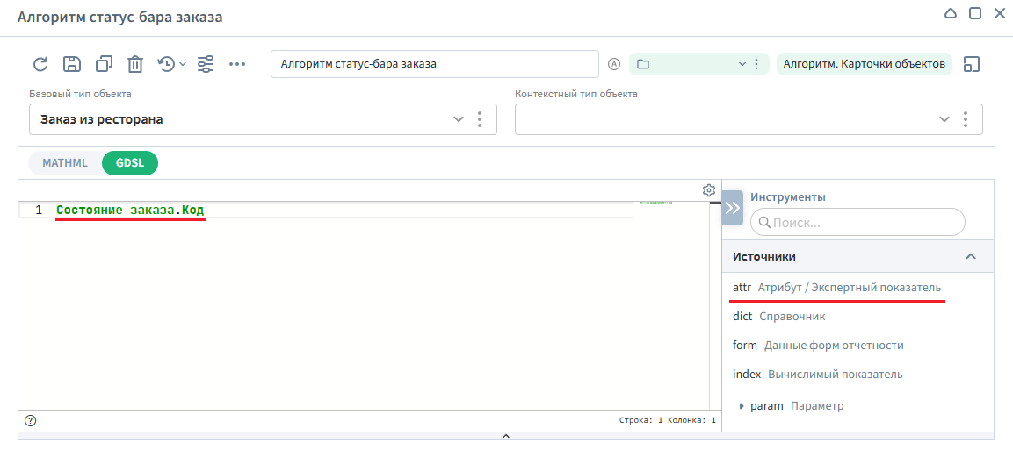Click the layout panel icon at top right

click(971, 64)
